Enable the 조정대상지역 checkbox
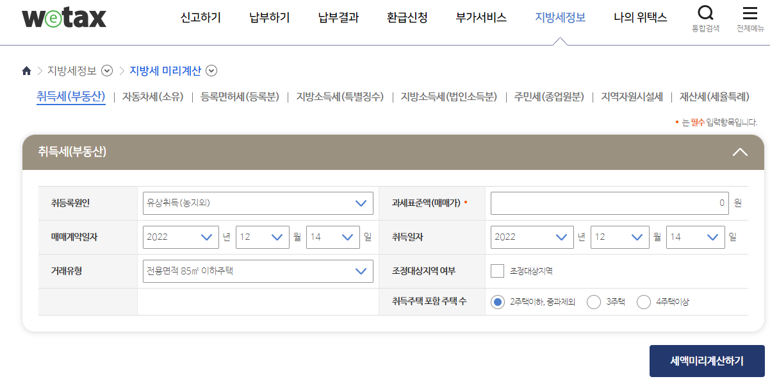 coord(497,271)
